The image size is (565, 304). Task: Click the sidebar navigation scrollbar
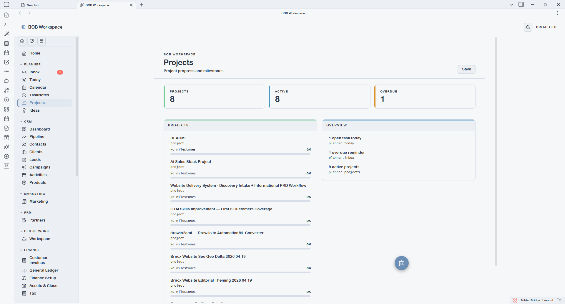77,106
